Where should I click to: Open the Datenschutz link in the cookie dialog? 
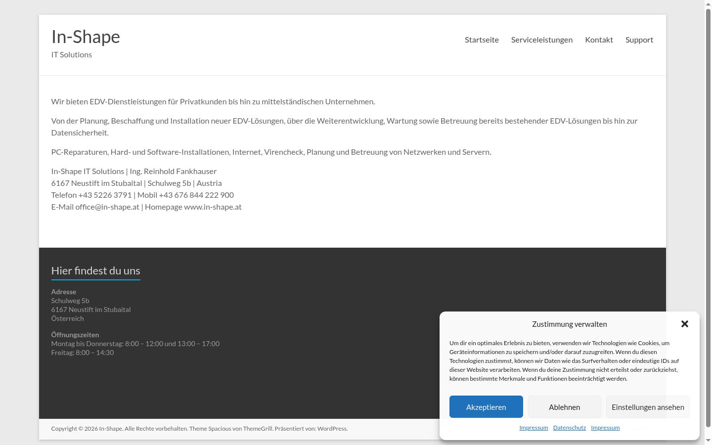coord(570,428)
